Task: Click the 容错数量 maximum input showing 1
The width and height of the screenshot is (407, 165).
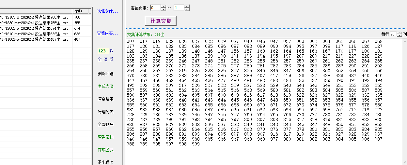Action: coord(179,8)
